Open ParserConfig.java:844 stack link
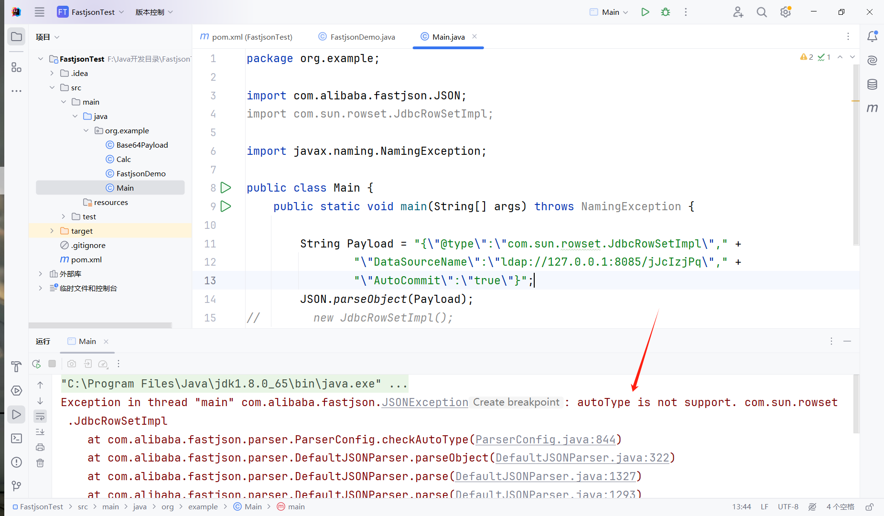The width and height of the screenshot is (884, 516). pos(545,440)
